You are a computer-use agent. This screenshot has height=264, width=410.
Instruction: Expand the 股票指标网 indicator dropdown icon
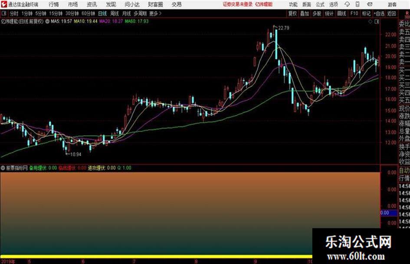tap(3, 168)
